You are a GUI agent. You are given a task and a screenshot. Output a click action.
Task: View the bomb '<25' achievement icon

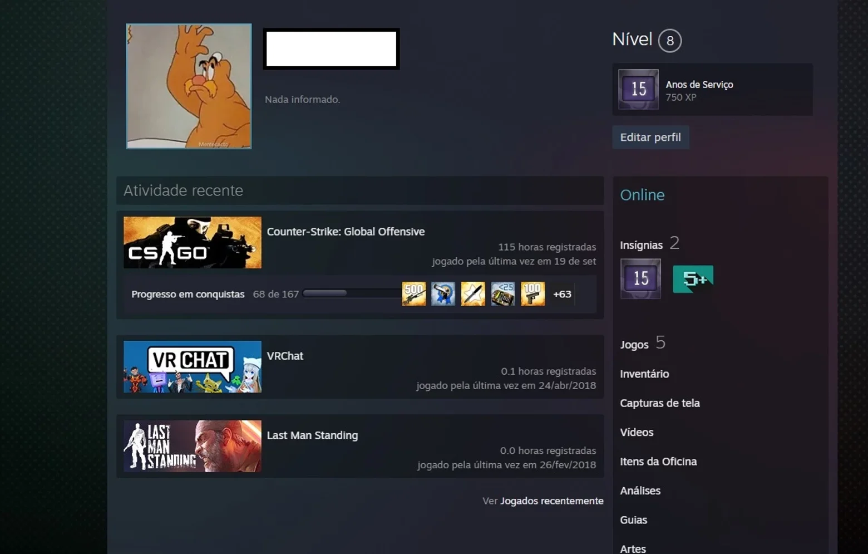point(503,294)
